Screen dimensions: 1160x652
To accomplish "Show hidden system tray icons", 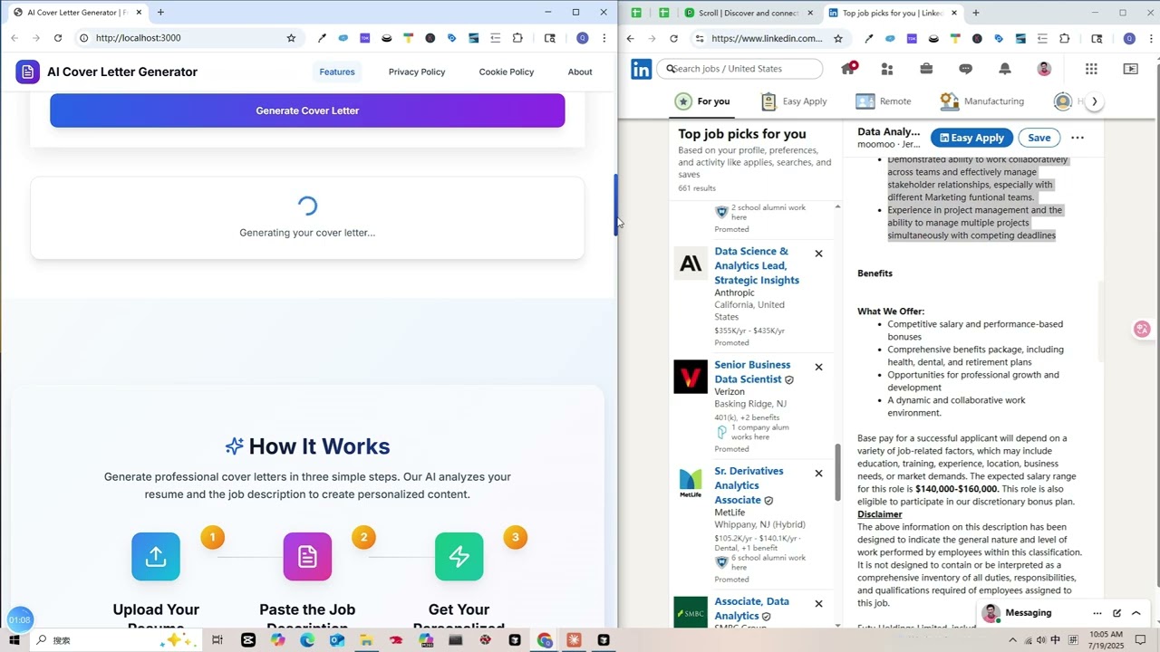I will [1013, 640].
